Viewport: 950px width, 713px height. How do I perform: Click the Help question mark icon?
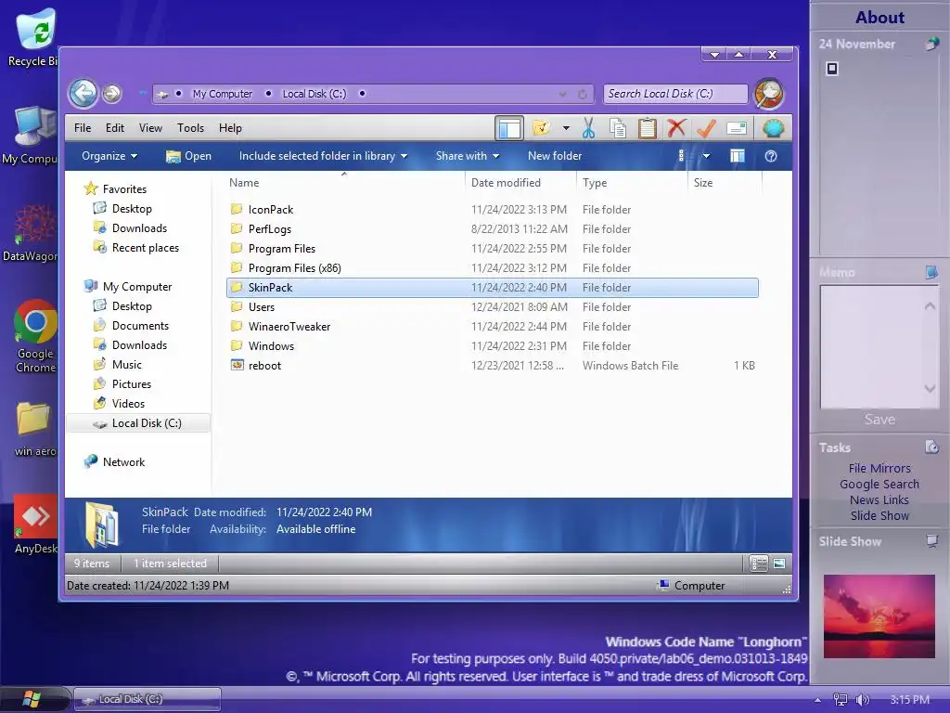coord(771,156)
